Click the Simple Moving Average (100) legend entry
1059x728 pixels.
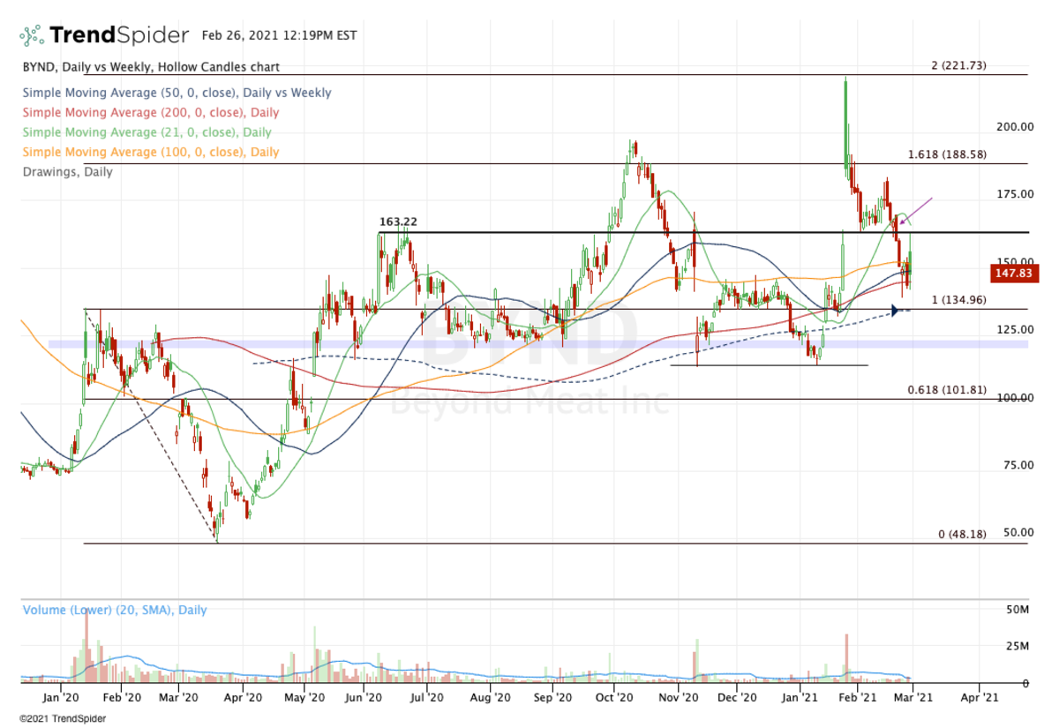(x=150, y=152)
